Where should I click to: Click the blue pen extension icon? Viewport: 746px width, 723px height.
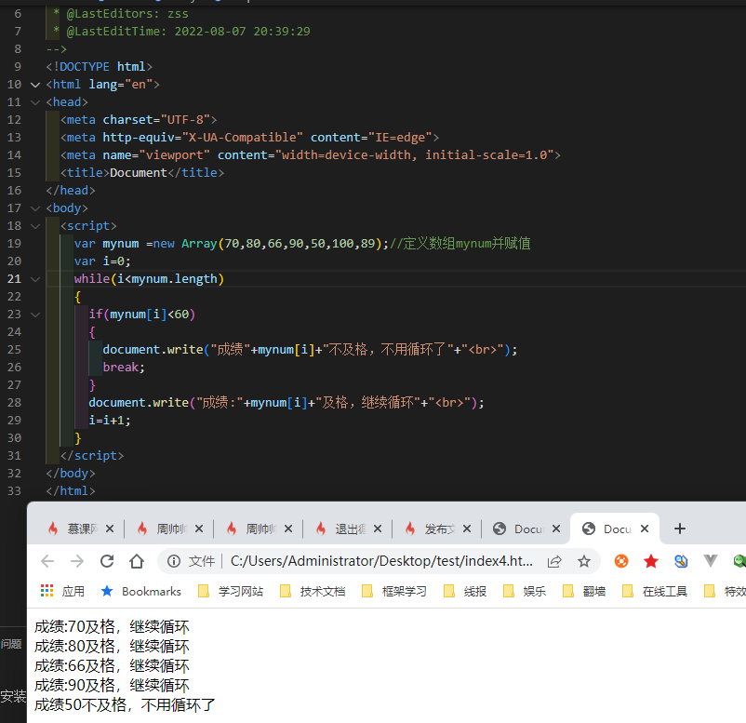pos(680,561)
